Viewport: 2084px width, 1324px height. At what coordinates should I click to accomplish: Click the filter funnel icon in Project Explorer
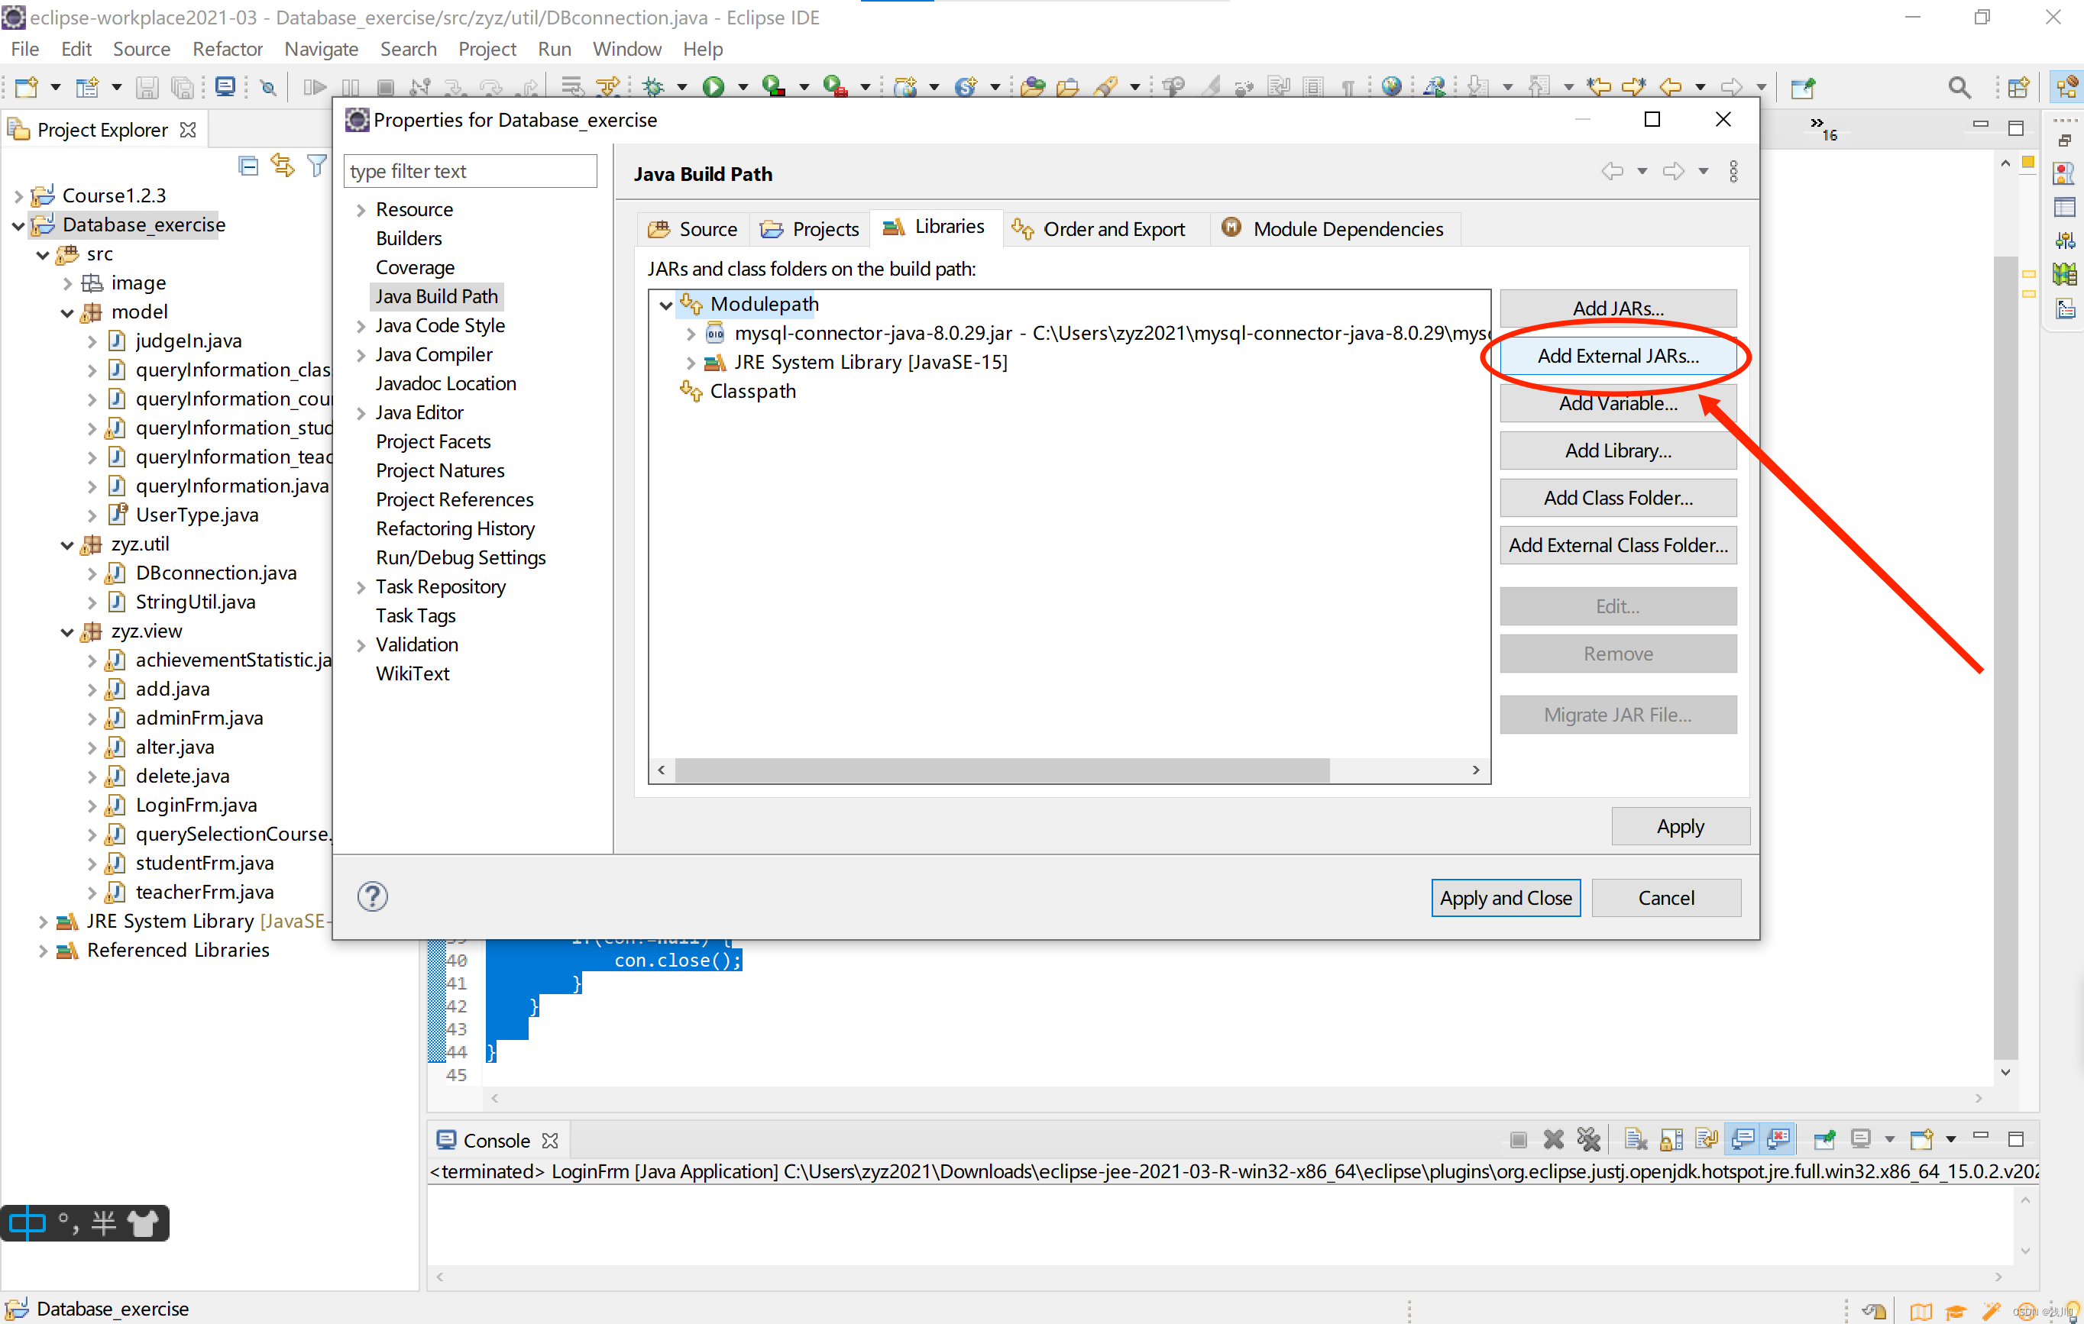[317, 165]
